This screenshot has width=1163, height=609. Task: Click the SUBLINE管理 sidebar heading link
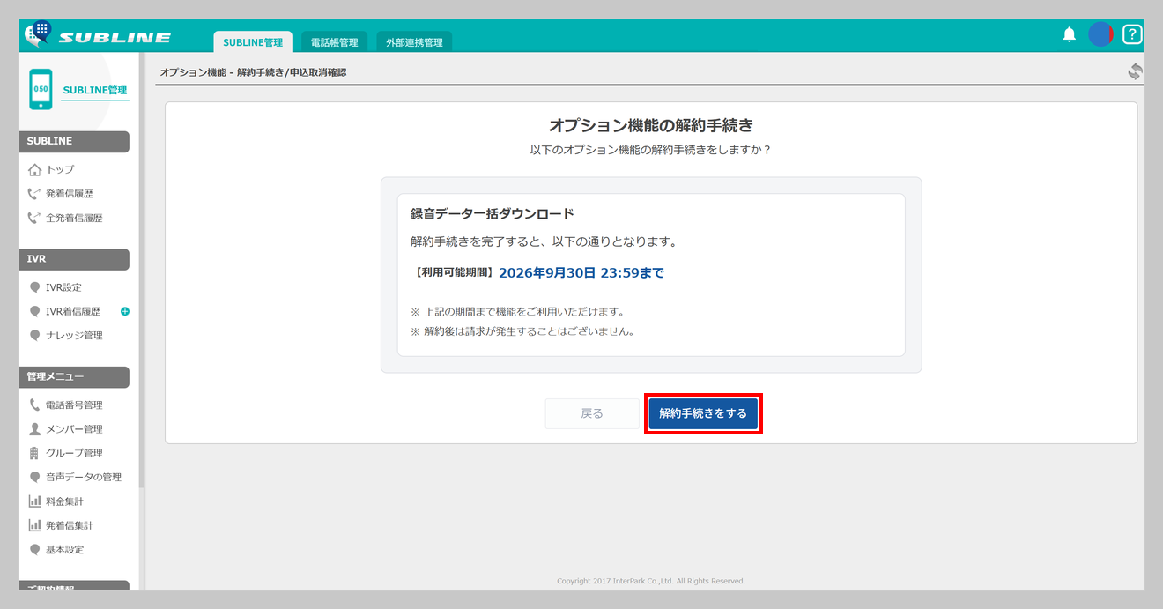[x=95, y=90]
